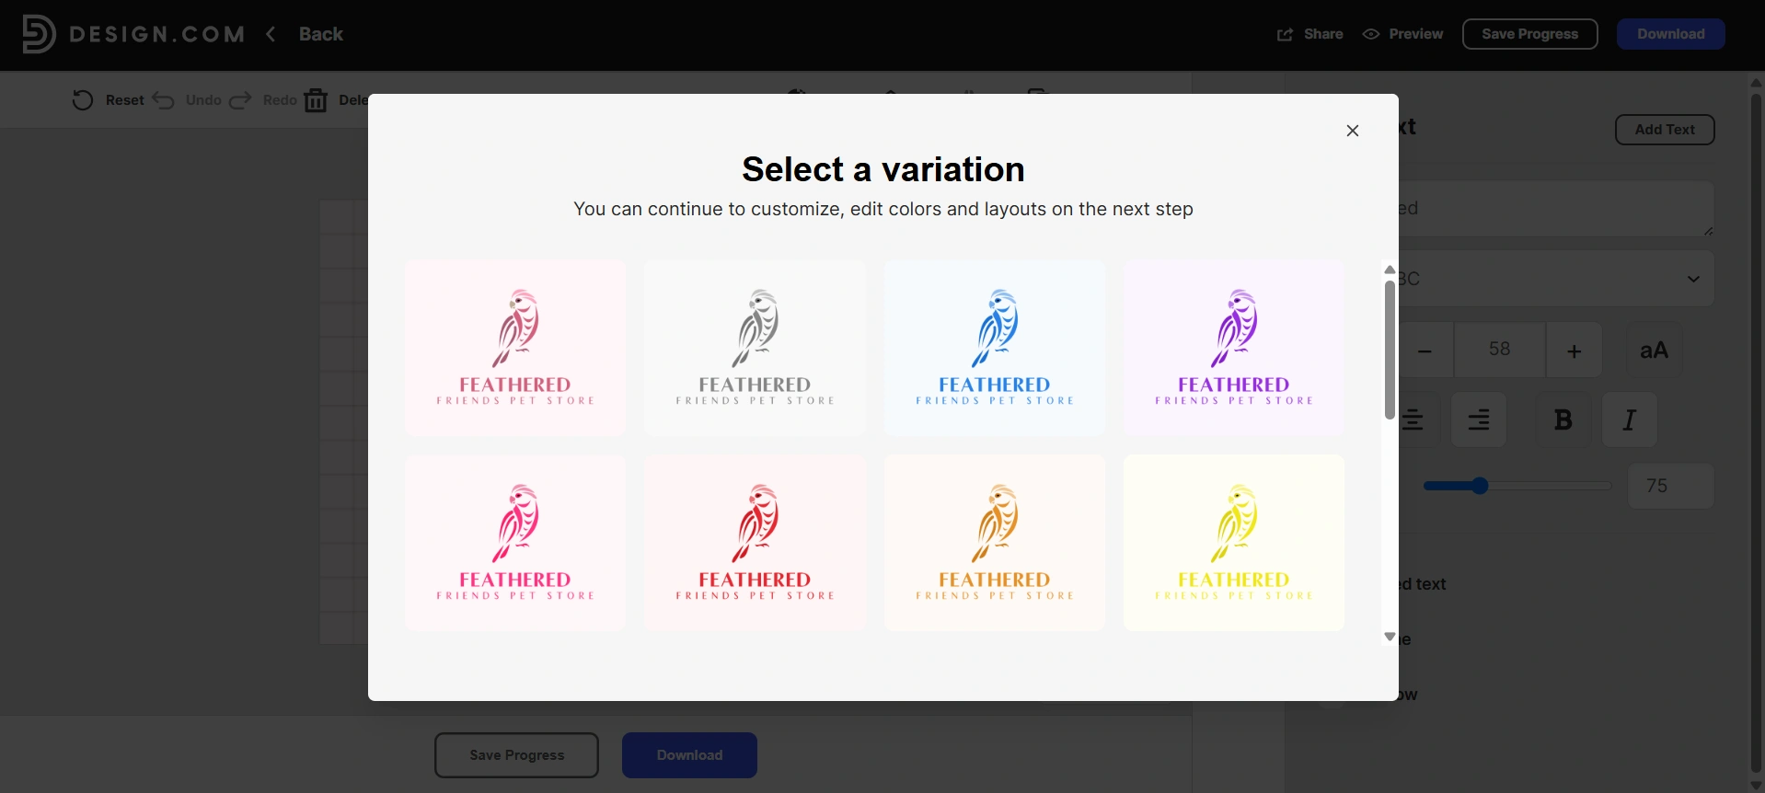The width and height of the screenshot is (1765, 793).
Task: Click Save Progress below the canvas
Action: [x=516, y=755]
